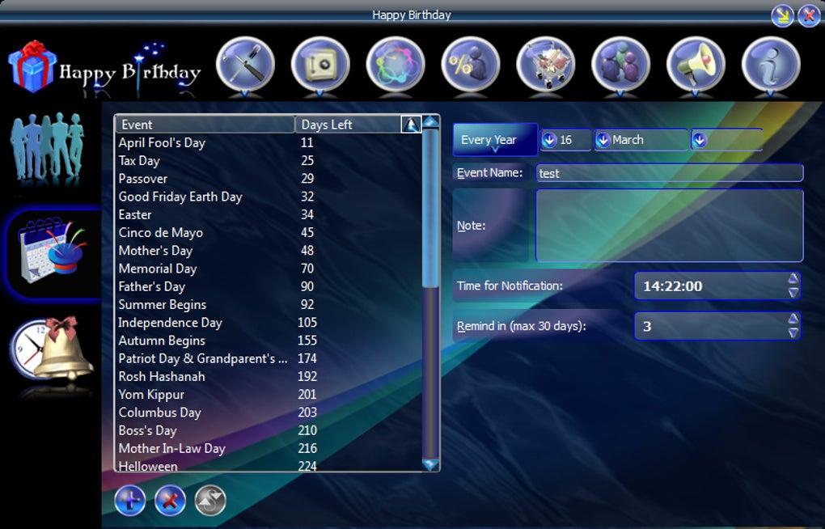
Task: Open the clock and bell reminders section
Action: [51, 349]
